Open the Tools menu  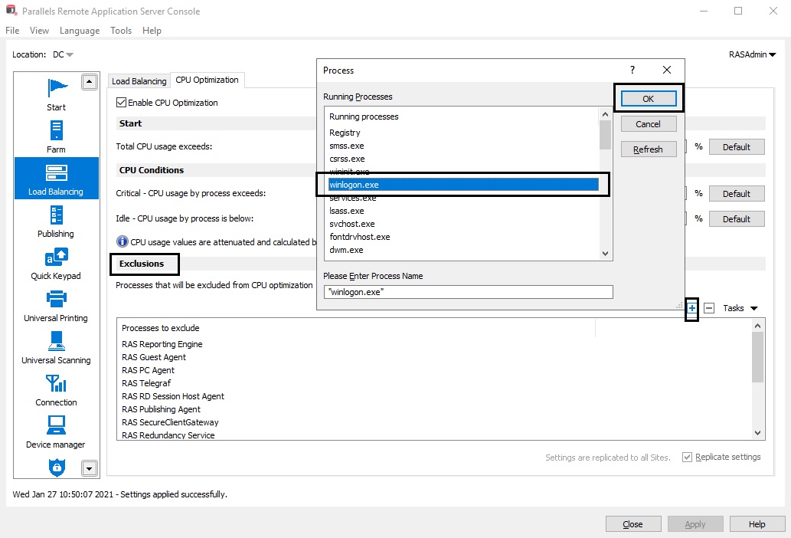pyautogui.click(x=121, y=31)
